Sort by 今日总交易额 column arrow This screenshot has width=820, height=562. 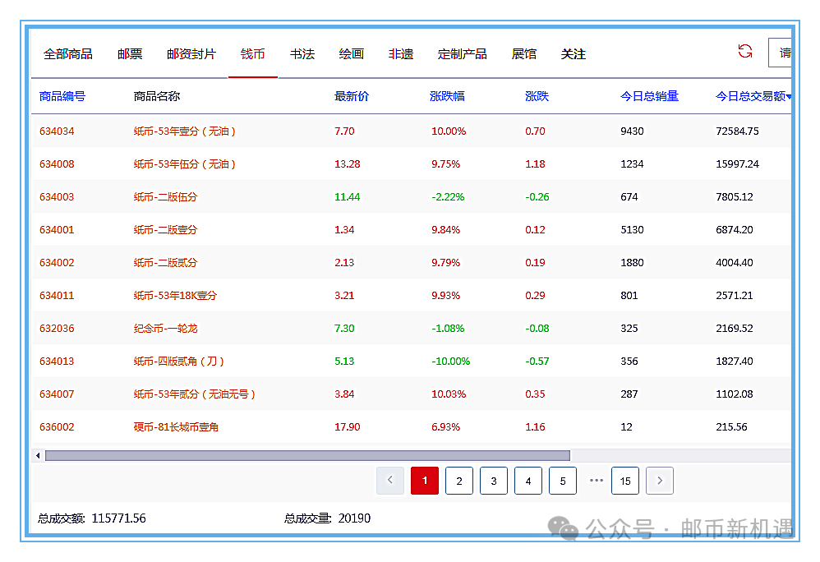tap(789, 97)
